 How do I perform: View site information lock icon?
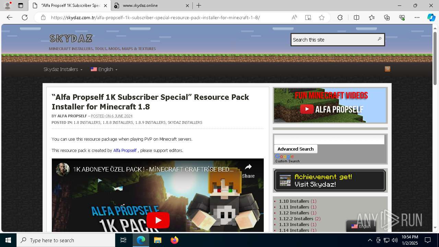43,17
